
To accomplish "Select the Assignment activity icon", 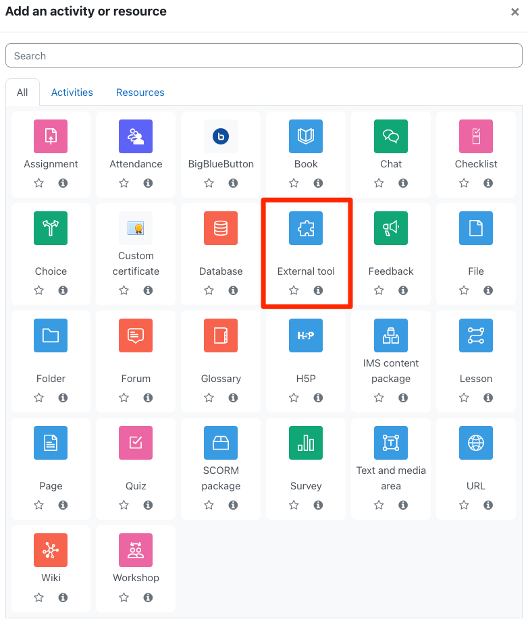I will [x=51, y=136].
